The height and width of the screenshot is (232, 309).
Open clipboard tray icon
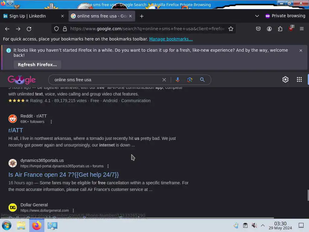[x=245, y=225]
